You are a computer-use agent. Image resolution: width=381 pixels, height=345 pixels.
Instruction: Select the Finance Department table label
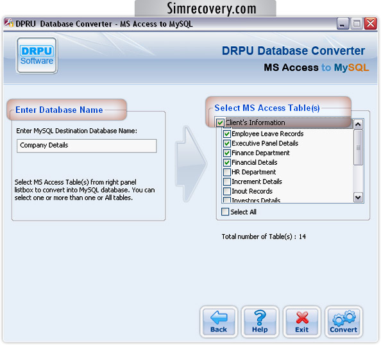[x=260, y=153]
